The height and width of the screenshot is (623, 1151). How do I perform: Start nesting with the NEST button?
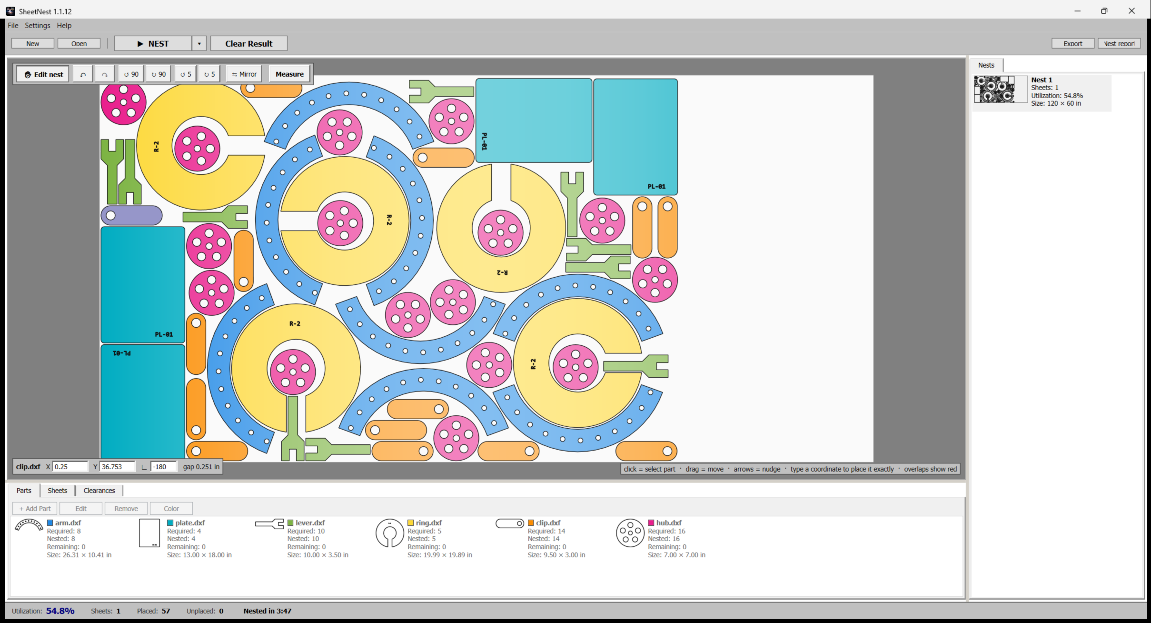pyautogui.click(x=153, y=44)
